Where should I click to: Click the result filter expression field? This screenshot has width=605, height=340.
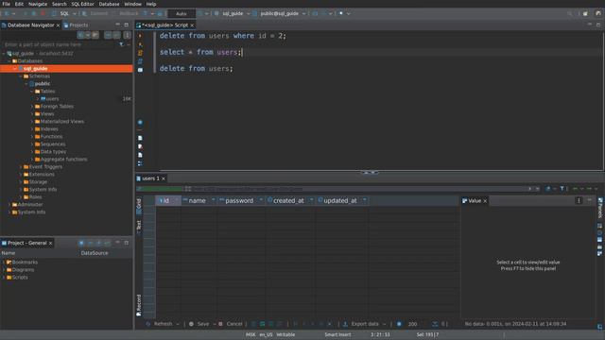point(359,189)
